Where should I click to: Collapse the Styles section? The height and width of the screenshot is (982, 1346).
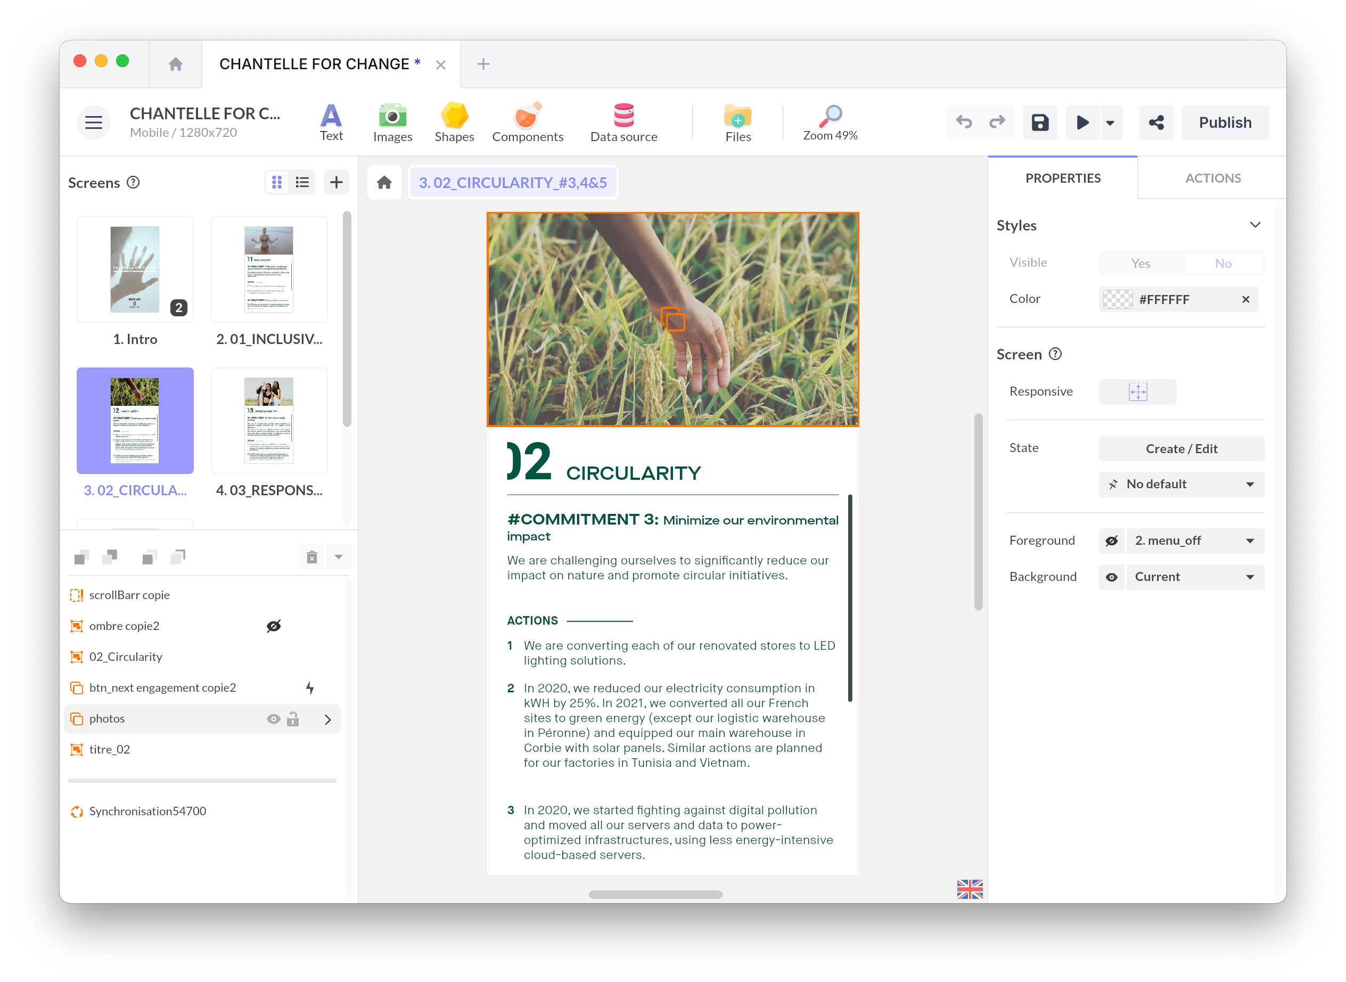point(1255,225)
